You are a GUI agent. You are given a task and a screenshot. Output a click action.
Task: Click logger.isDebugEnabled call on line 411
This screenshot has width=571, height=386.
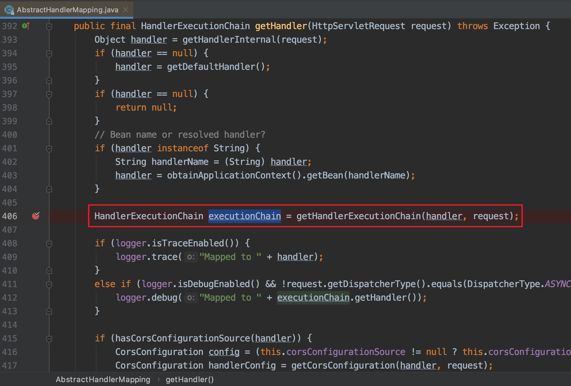point(201,284)
